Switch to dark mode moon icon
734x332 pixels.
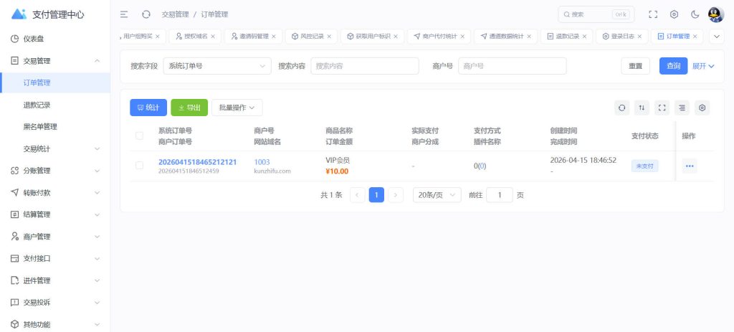point(695,14)
